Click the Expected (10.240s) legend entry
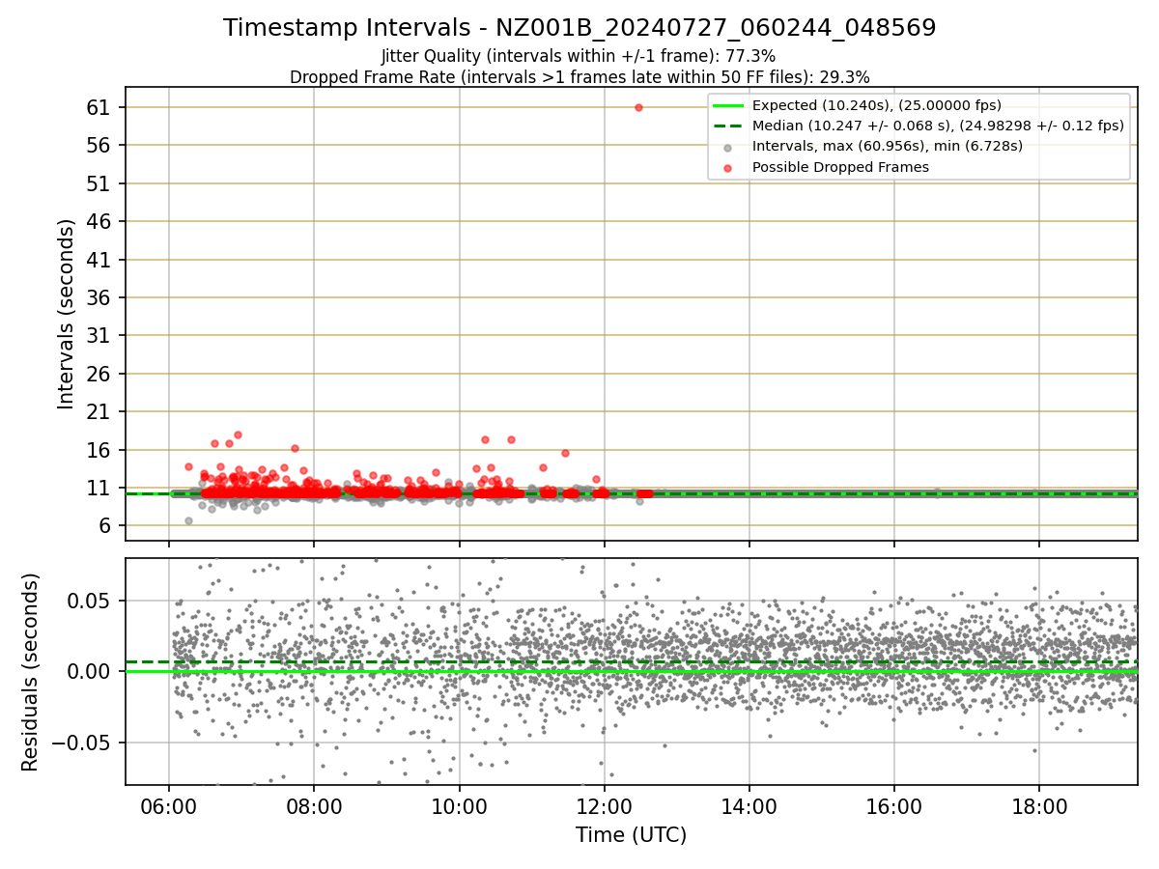1159x869 pixels. pos(877,105)
